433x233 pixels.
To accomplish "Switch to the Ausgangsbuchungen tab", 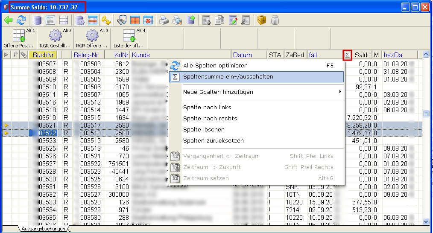I will coord(43,229).
